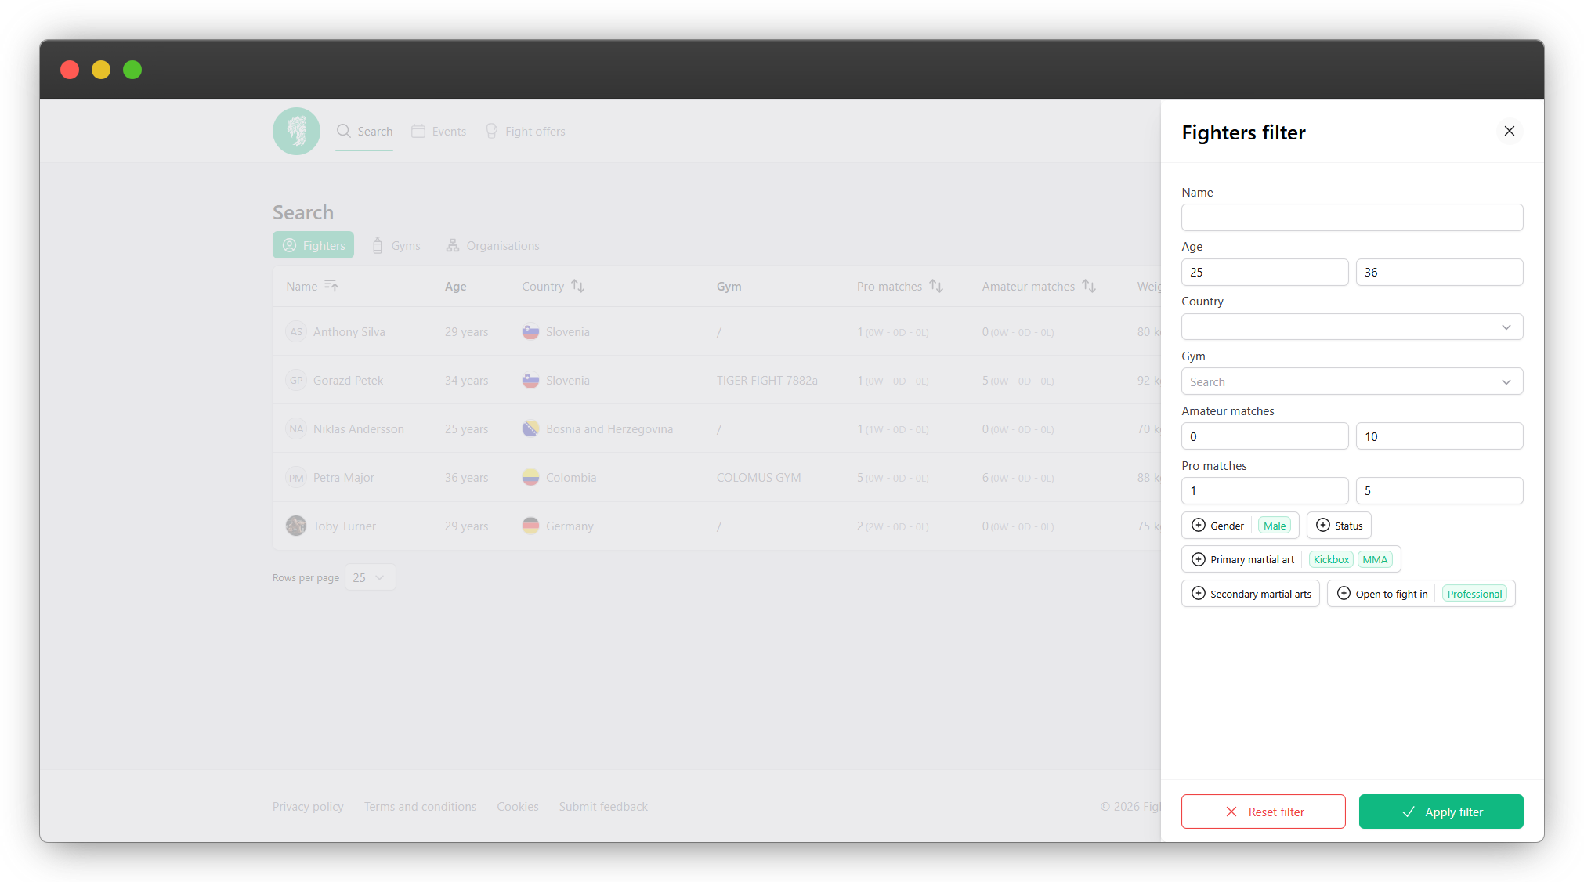Open Rows per page dropdown
This screenshot has width=1584, height=882.
[x=370, y=577]
